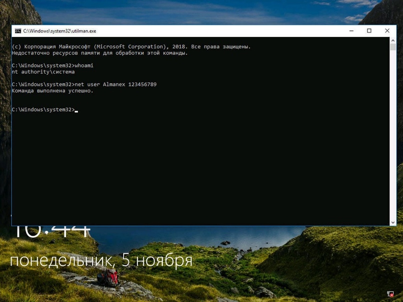Minimize the utilman.exe console window
The image size is (403, 302).
352,31
